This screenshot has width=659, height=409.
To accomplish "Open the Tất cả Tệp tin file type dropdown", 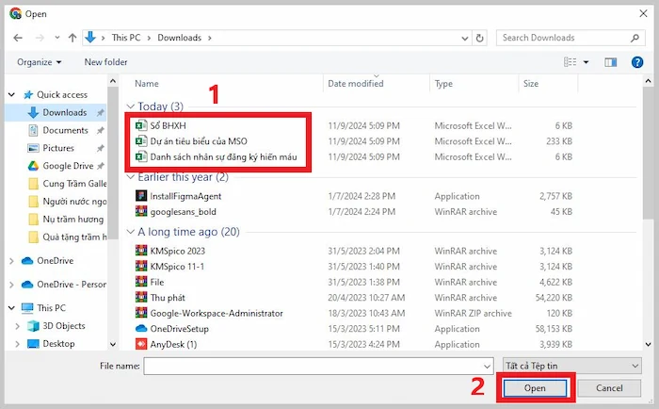I will (x=572, y=366).
